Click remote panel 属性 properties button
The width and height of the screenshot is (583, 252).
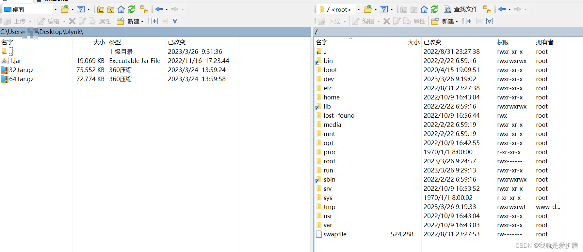[x=414, y=21]
